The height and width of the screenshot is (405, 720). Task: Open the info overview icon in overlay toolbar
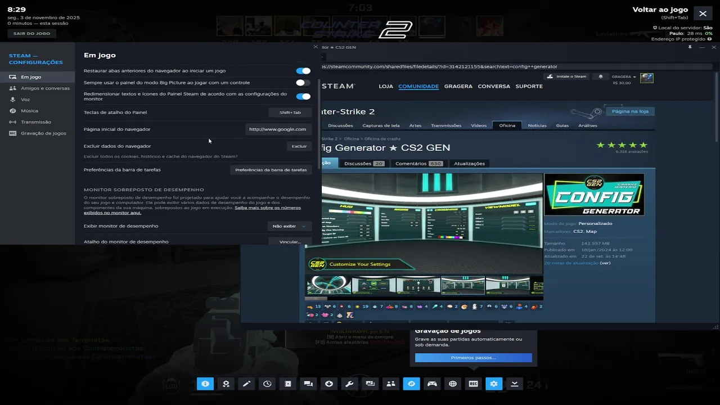(x=205, y=384)
